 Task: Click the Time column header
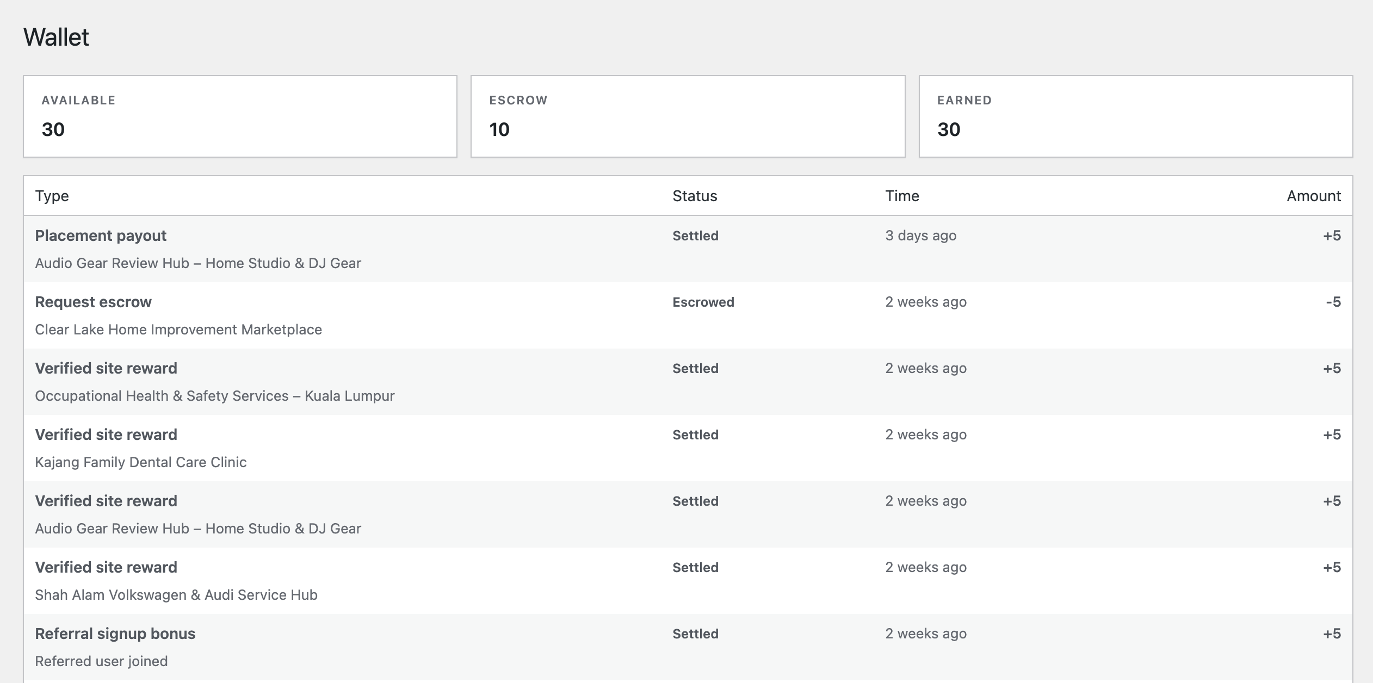[902, 196]
